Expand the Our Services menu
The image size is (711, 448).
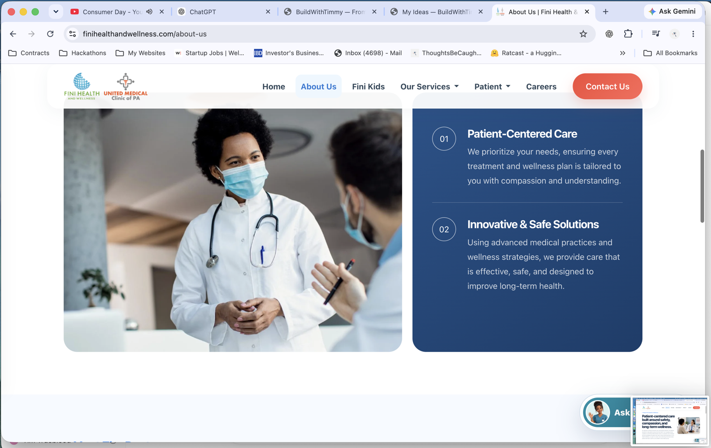pyautogui.click(x=429, y=86)
